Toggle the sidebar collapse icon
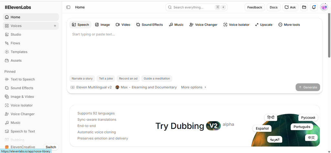This screenshot has width=331, height=153. [x=68, y=7]
